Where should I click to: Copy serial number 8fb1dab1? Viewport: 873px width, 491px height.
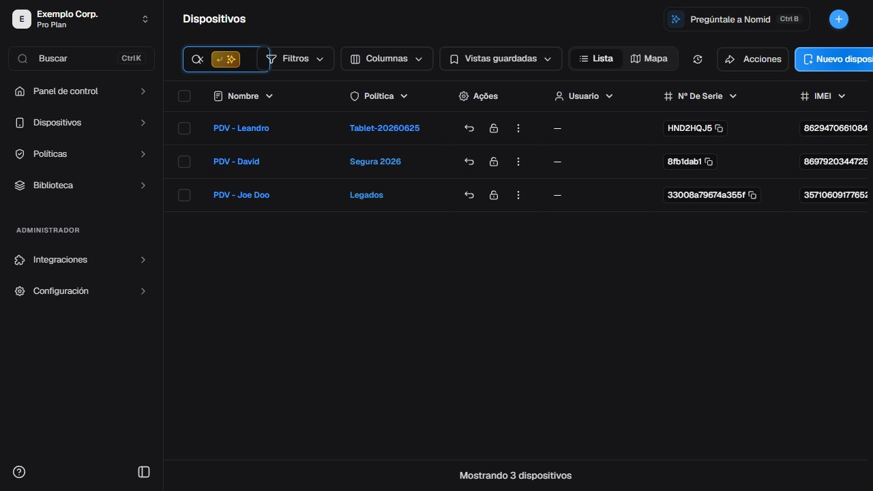point(709,162)
